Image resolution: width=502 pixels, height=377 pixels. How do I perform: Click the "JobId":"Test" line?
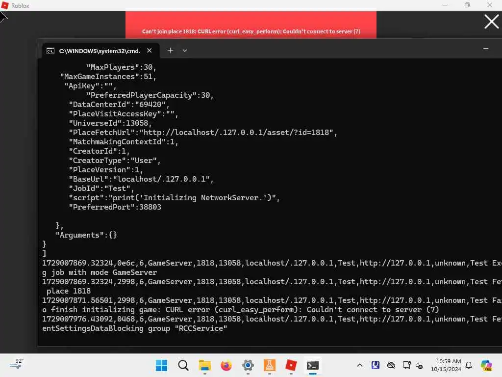pos(101,188)
